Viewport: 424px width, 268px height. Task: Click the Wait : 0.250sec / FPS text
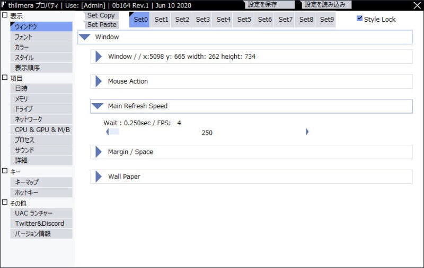coord(142,123)
